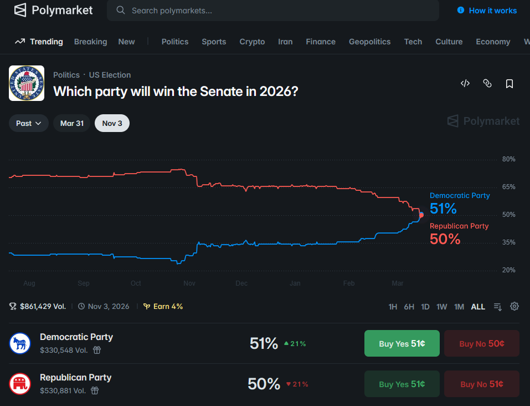Image resolution: width=530 pixels, height=406 pixels.
Task: Expand the Past markets dropdown
Action: 29,123
